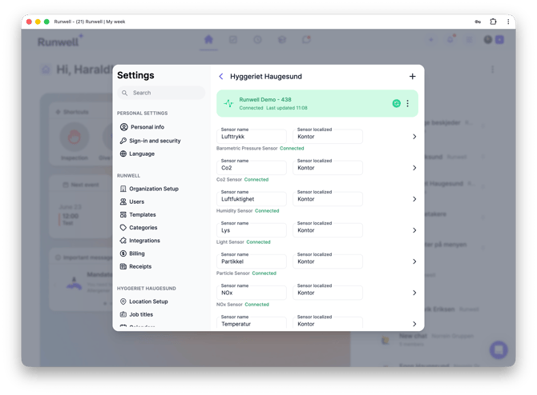Image resolution: width=537 pixels, height=395 pixels.
Task: Open the browser extensions puzzle icon
Action: coord(493,22)
